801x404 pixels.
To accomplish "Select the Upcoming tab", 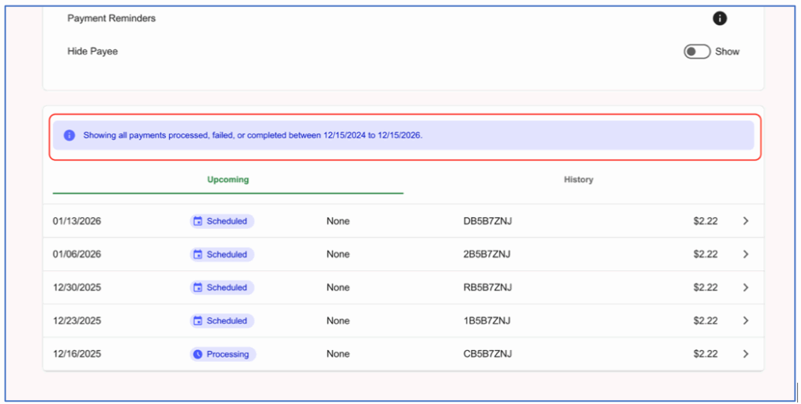I will [228, 180].
